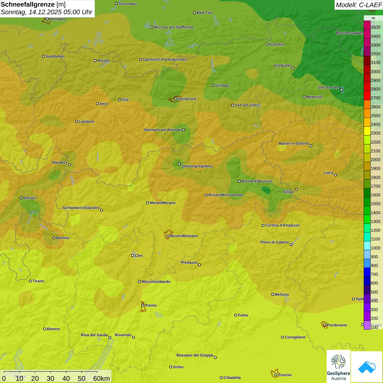
Task: Click the 2300 m yellow legend swatch
Action: [x=367, y=131]
